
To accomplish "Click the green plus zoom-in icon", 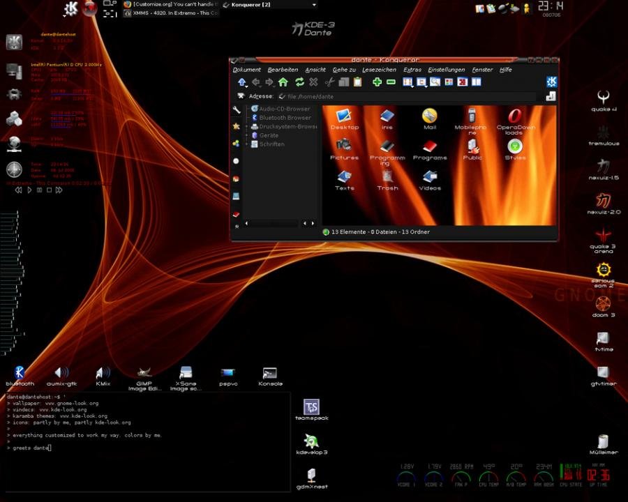I will pos(377,82).
